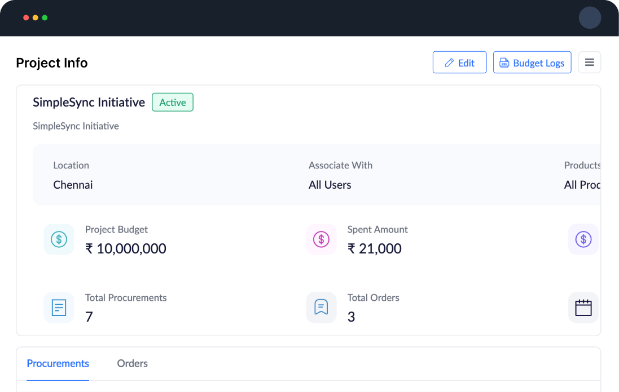Click the purple dollar icon at the right edge
Screen dimensions: 619x392
click(x=583, y=239)
